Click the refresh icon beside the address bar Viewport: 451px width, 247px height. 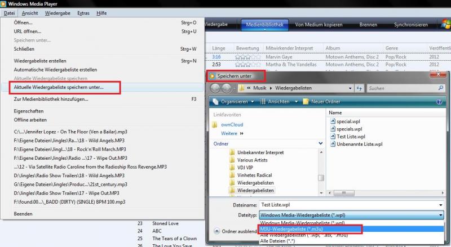click(359, 88)
